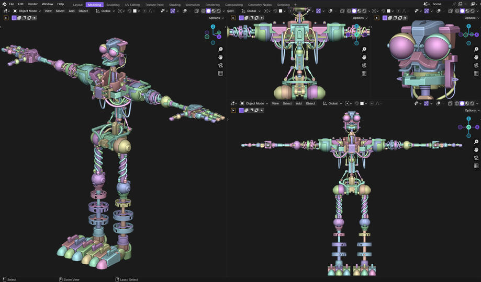The image size is (481, 282).
Task: Toggle X-ray in left viewport header
Action: 197,11
